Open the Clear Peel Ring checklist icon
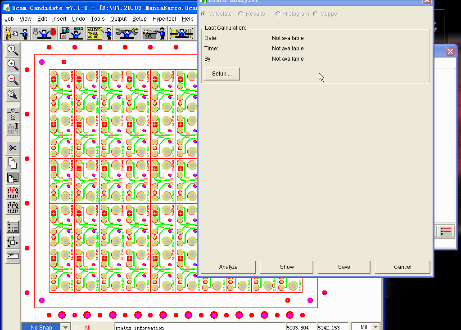Viewport: 461px width, 330px height. (99, 33)
